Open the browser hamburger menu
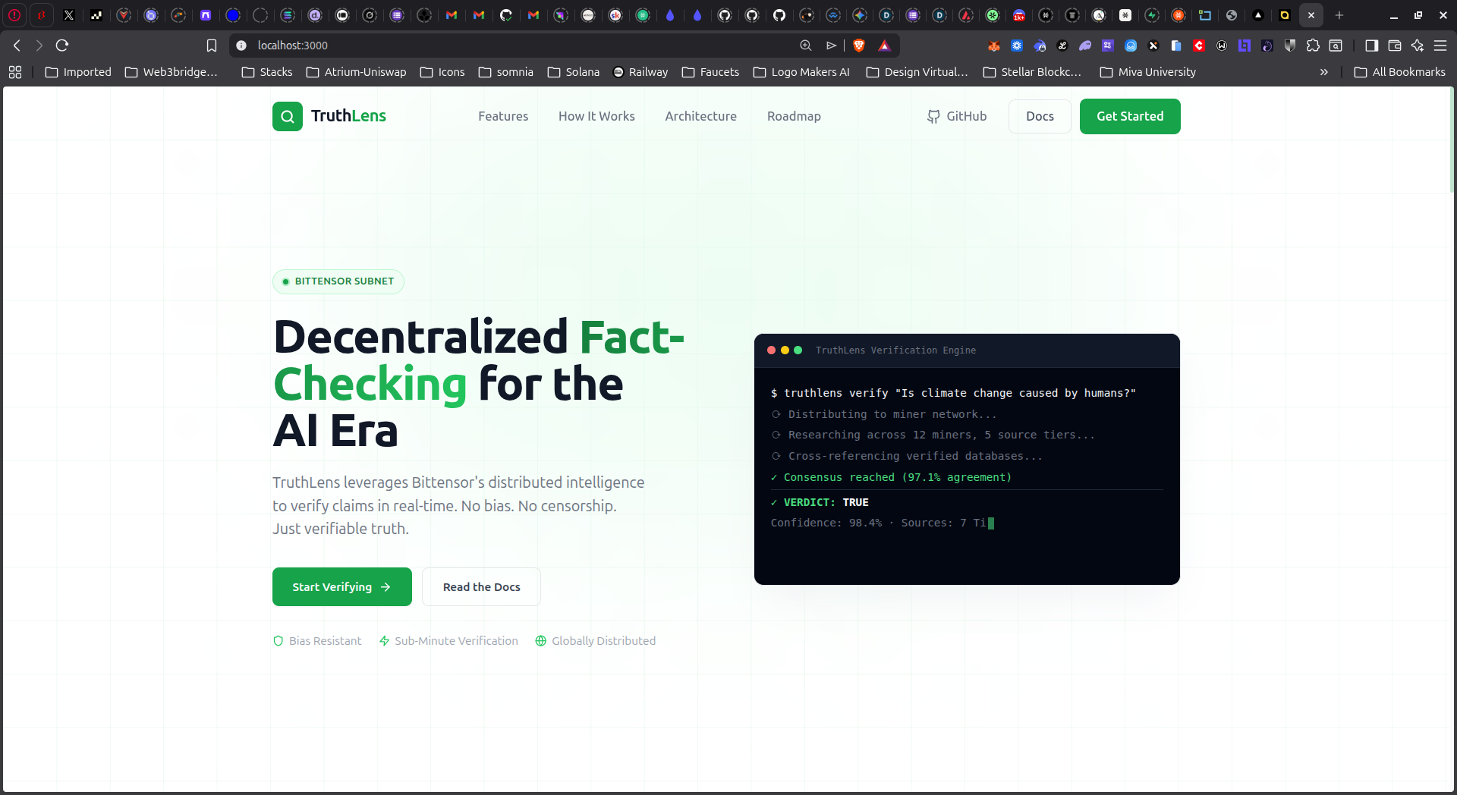The height and width of the screenshot is (795, 1457). tap(1440, 46)
